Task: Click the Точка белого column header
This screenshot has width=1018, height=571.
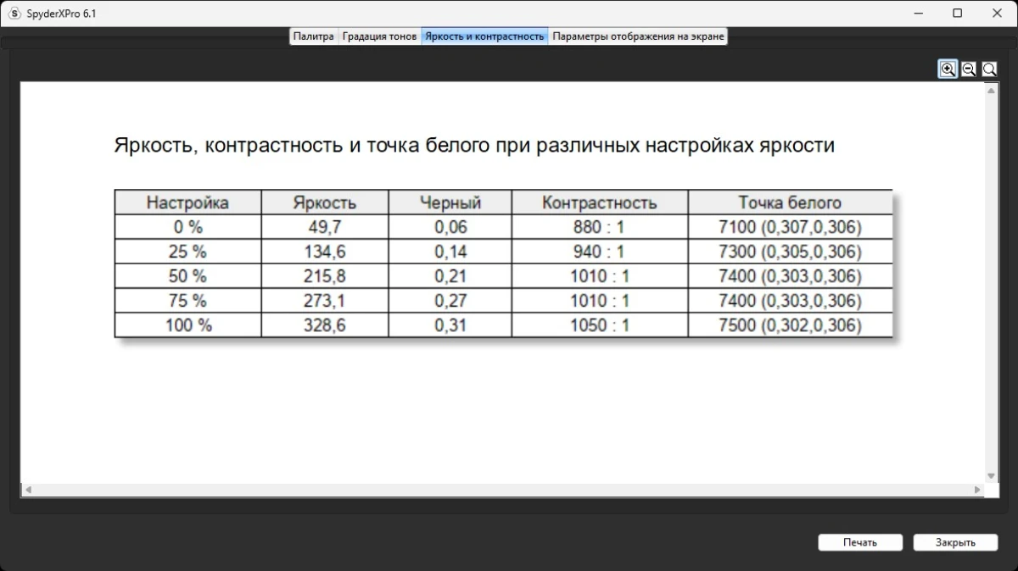Action: click(x=791, y=202)
